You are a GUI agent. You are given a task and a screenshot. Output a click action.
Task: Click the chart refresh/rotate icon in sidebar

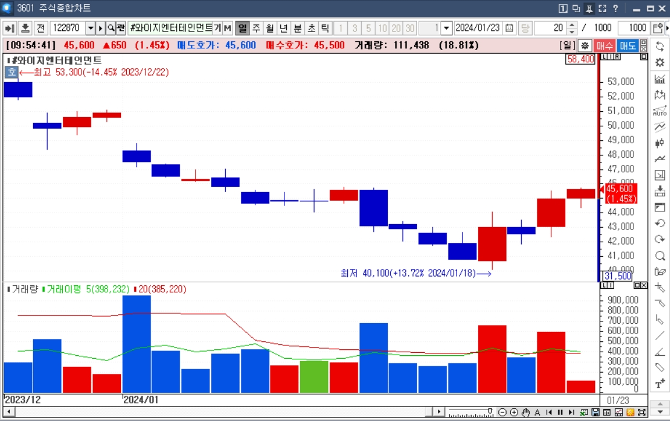[x=660, y=46]
